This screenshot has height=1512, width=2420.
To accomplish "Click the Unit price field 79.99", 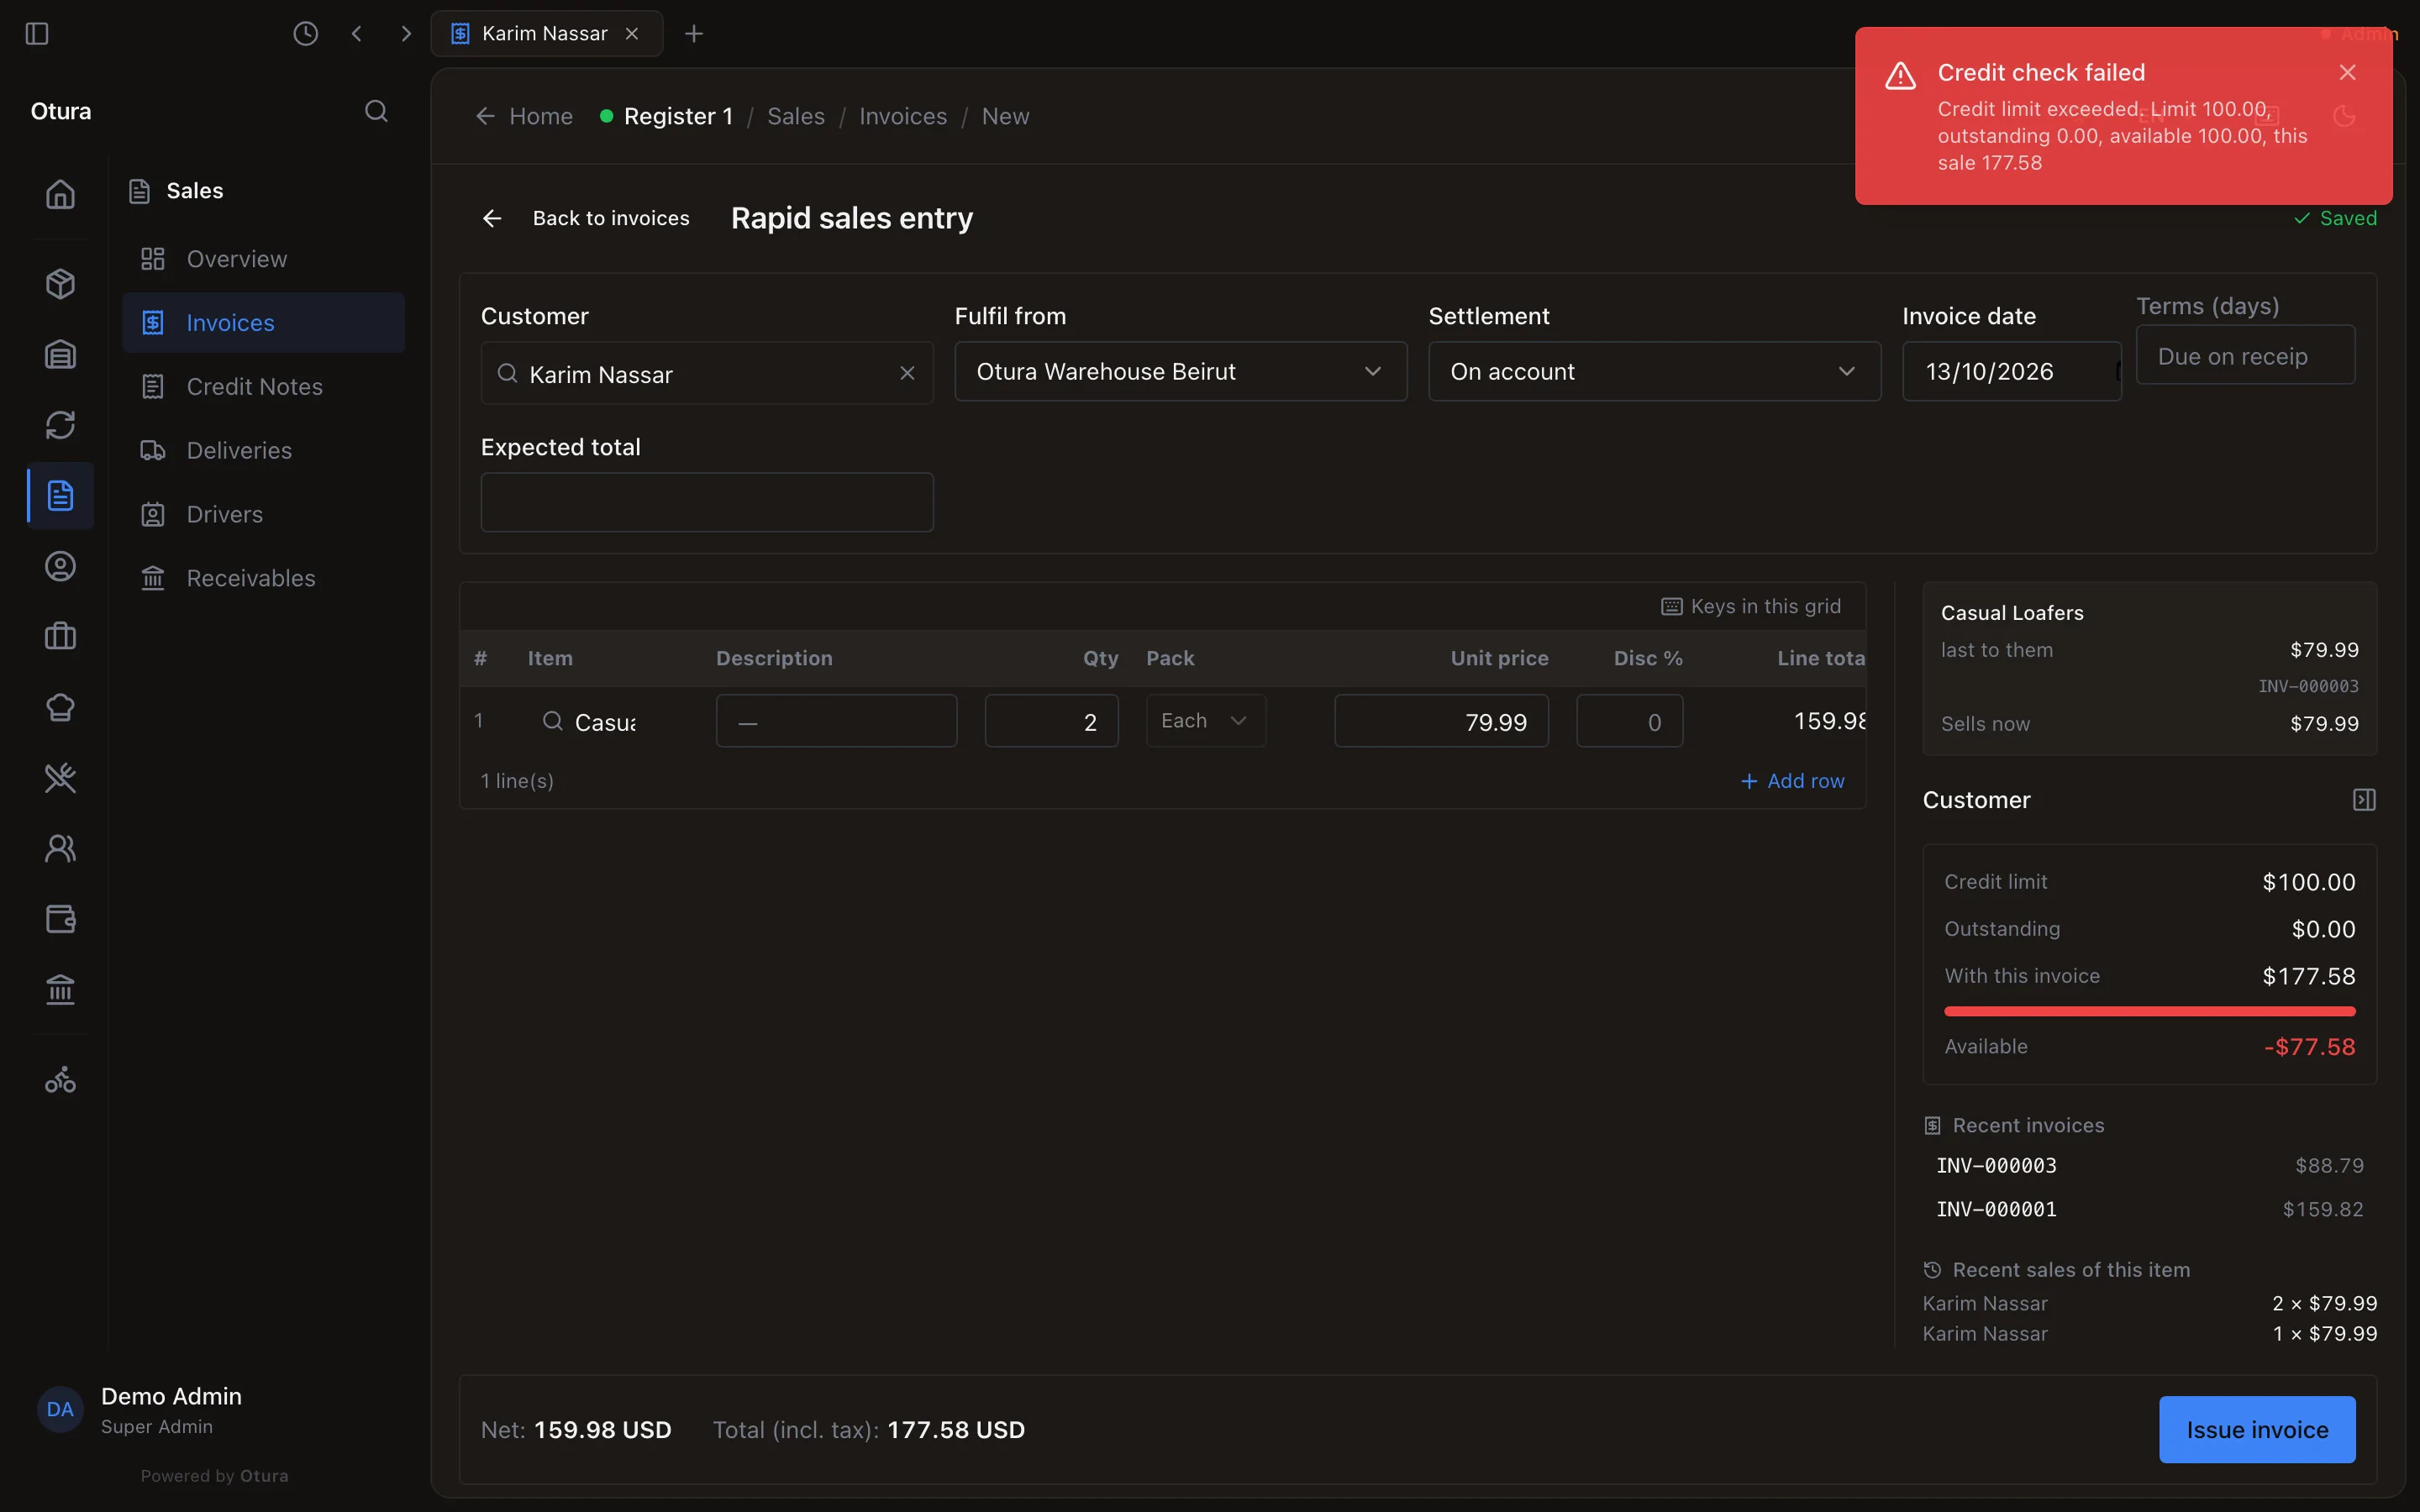I will coord(1441,721).
